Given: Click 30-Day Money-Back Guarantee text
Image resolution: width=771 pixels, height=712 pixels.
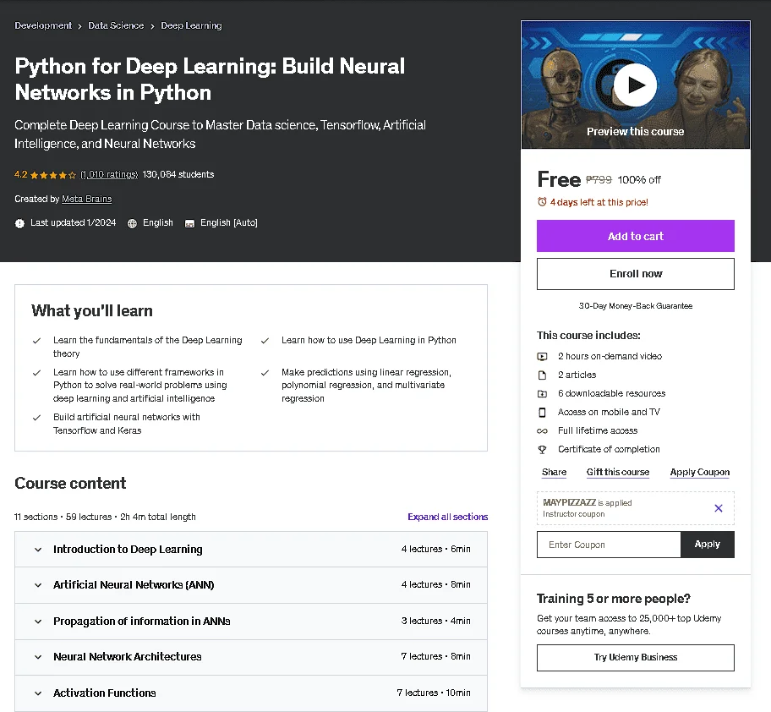Looking at the screenshot, I should coord(635,306).
